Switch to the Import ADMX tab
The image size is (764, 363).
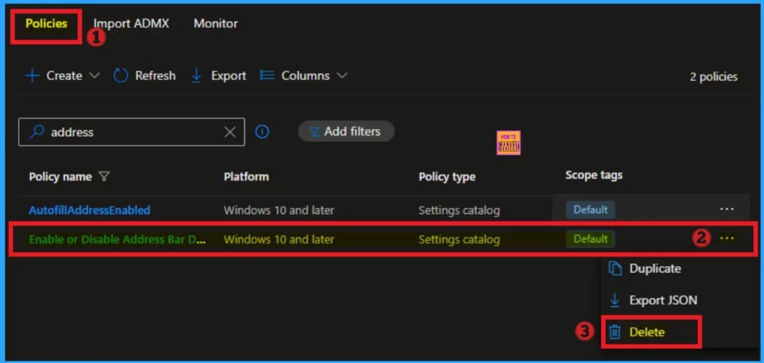pyautogui.click(x=131, y=23)
